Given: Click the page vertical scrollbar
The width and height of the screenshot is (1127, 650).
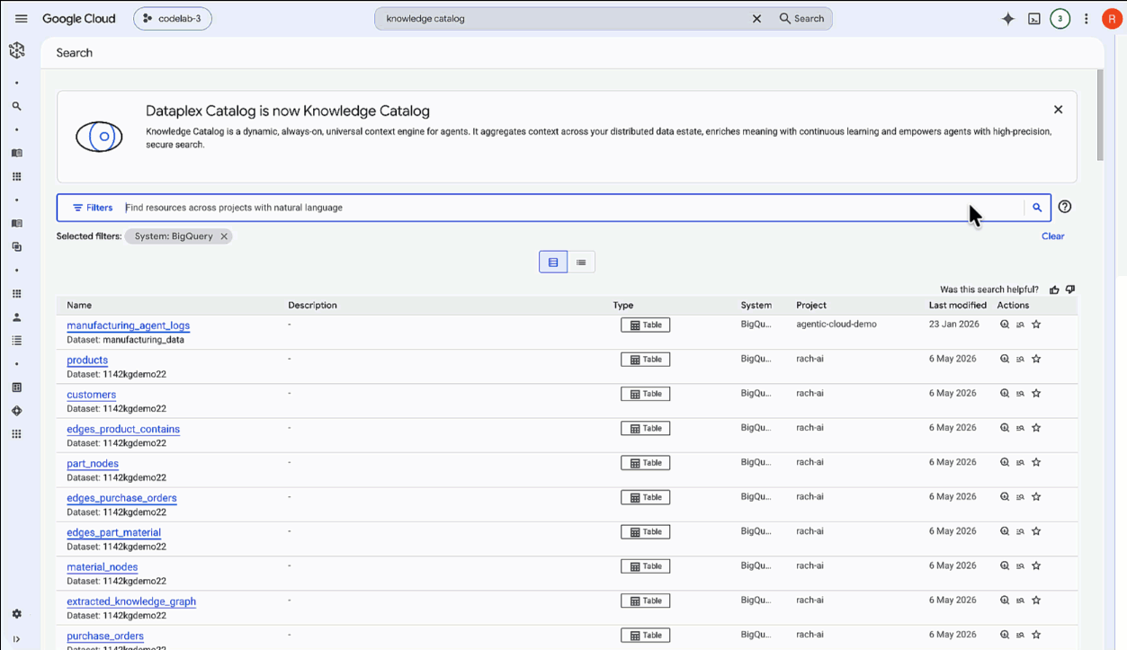Looking at the screenshot, I should pyautogui.click(x=1100, y=114).
